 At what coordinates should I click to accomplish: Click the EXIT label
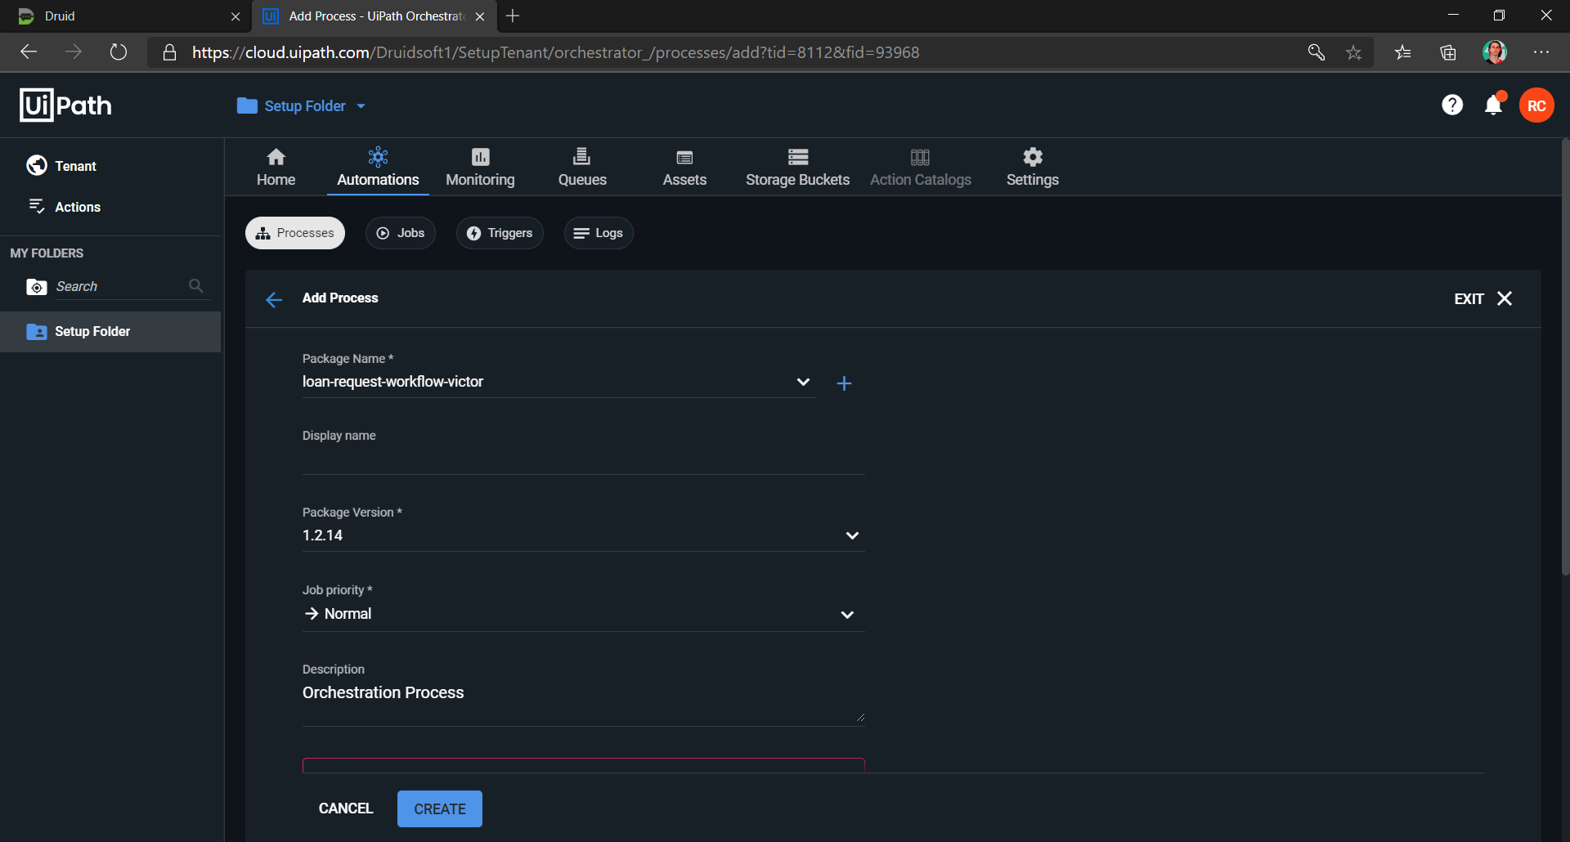[x=1469, y=299]
